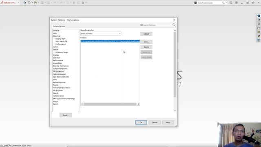Select File Locations in options tree

point(58,71)
